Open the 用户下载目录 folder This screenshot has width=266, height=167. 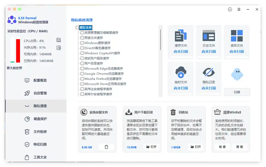[x=151, y=147]
